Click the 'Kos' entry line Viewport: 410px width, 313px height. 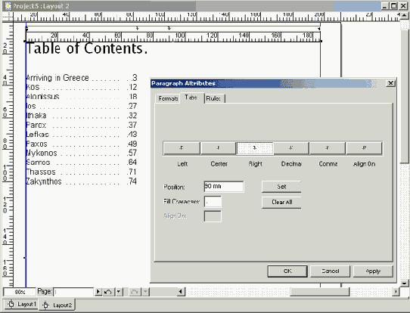82,87
